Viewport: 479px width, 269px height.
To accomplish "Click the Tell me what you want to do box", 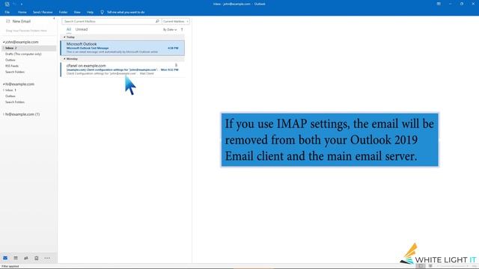I will pos(126,12).
